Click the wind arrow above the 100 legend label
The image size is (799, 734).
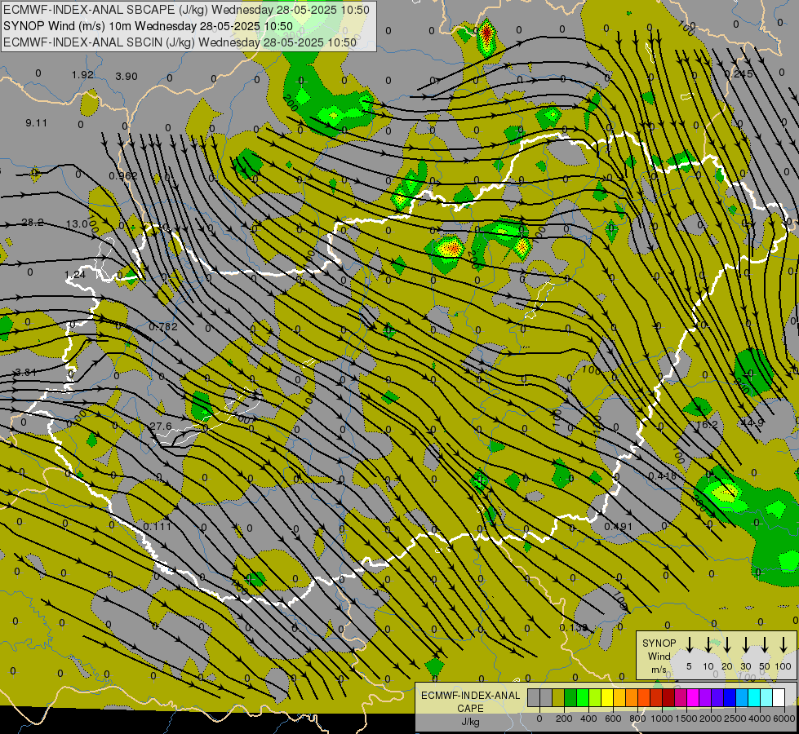(783, 644)
